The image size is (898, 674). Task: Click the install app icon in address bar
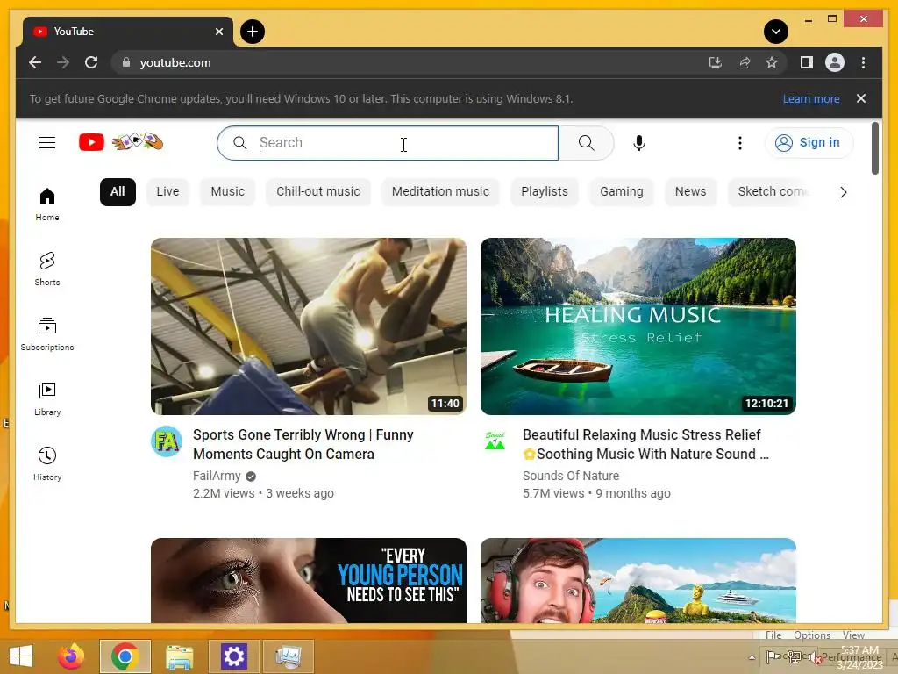pos(715,62)
